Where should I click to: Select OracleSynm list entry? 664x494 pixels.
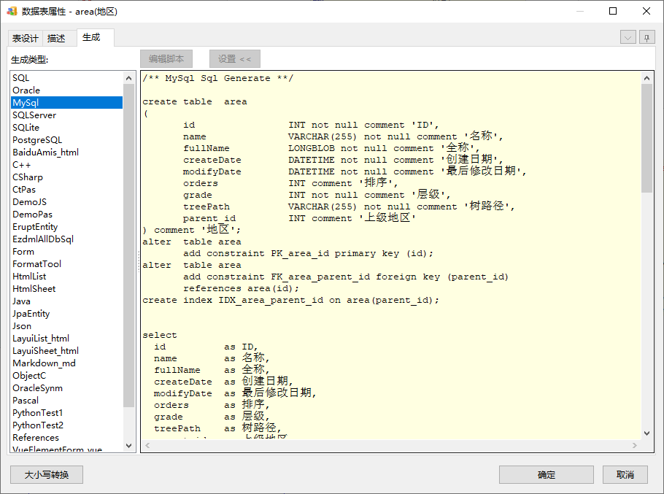66,387
